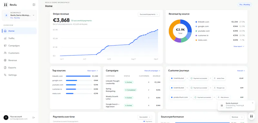Open Campaigns in the sidebar
The width and height of the screenshot is (258, 123).
pos(19,46)
